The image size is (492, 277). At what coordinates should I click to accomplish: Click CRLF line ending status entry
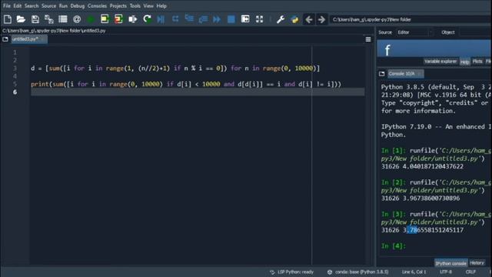coord(470,272)
